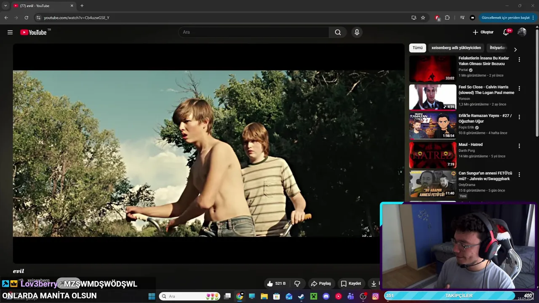The image size is (539, 303).
Task: Open Can Sungur'un annesi FETÖ'cü mü title
Action: pos(485,176)
